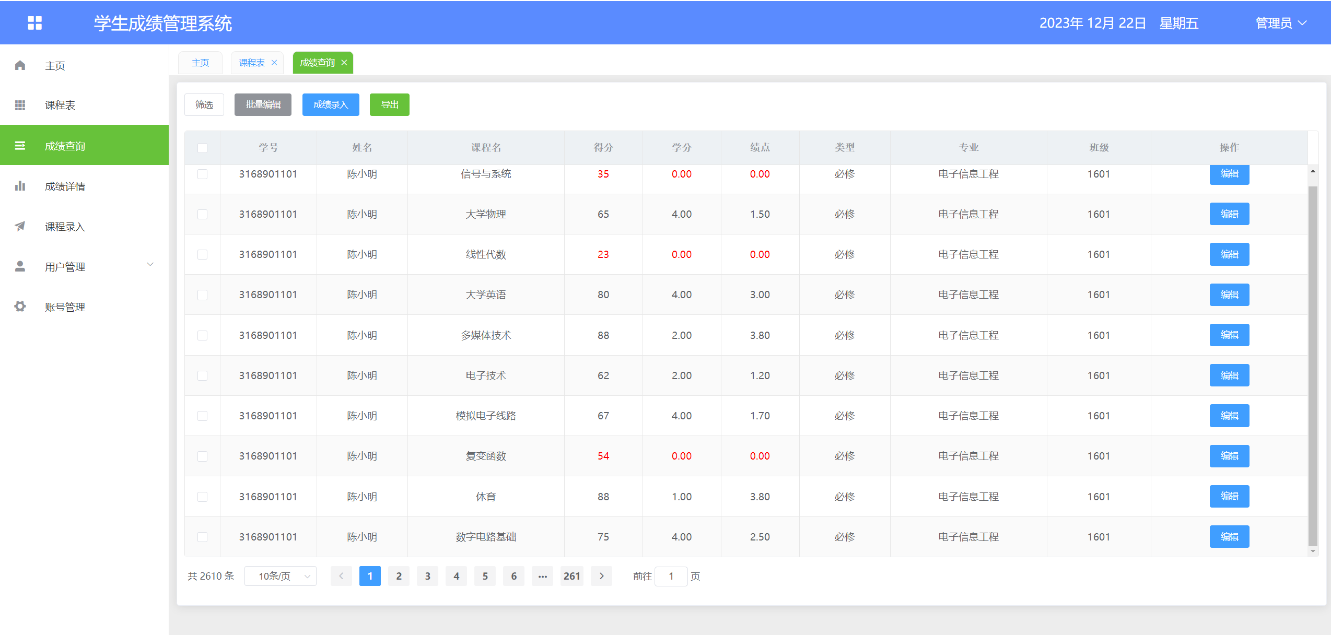Edit the 多媒体技术 row
This screenshot has width=1331, height=635.
[1229, 335]
